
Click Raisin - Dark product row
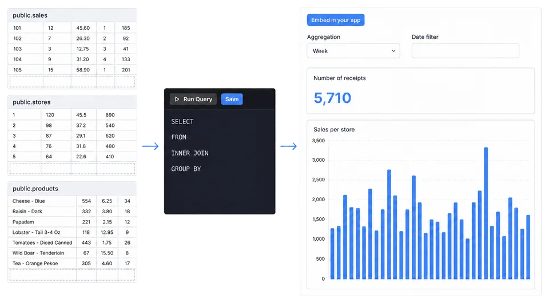point(72,212)
